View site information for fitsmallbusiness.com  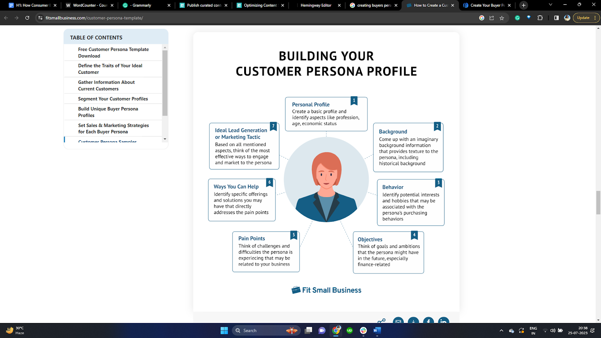coord(41,18)
